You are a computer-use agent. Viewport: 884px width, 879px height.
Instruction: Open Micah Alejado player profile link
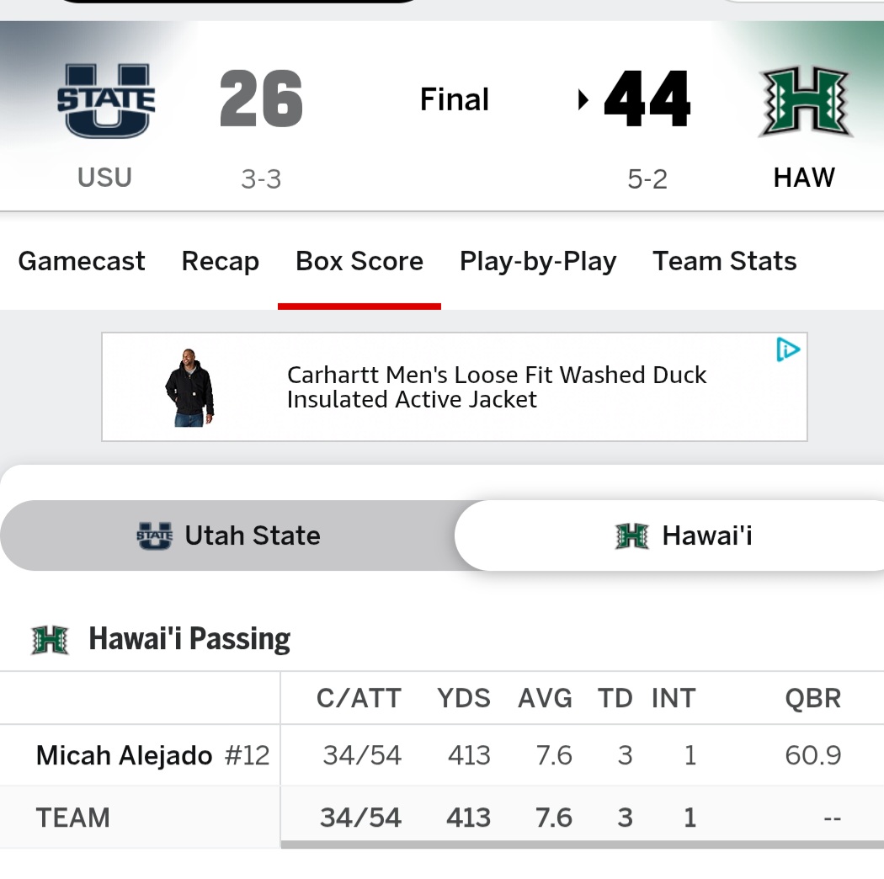(124, 755)
